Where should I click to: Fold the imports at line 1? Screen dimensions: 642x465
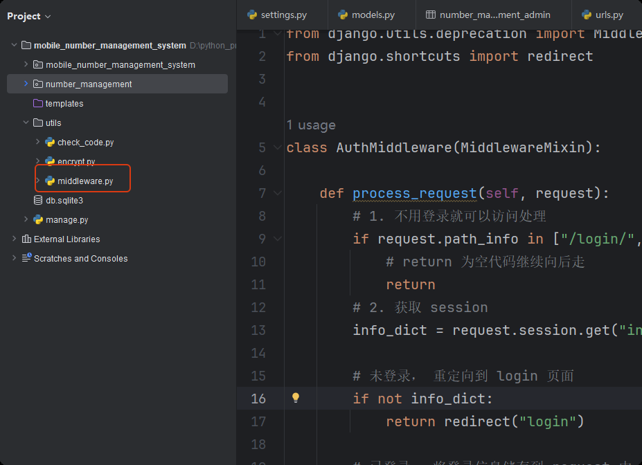tap(278, 33)
